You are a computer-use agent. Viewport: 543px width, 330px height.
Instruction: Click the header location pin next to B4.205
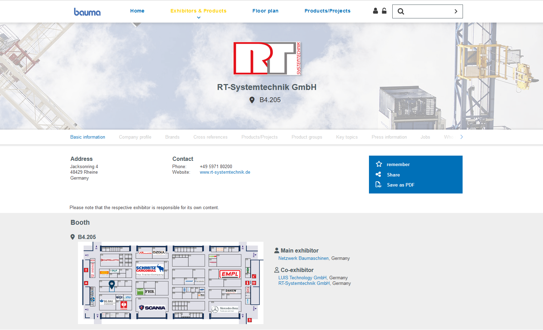pyautogui.click(x=252, y=100)
